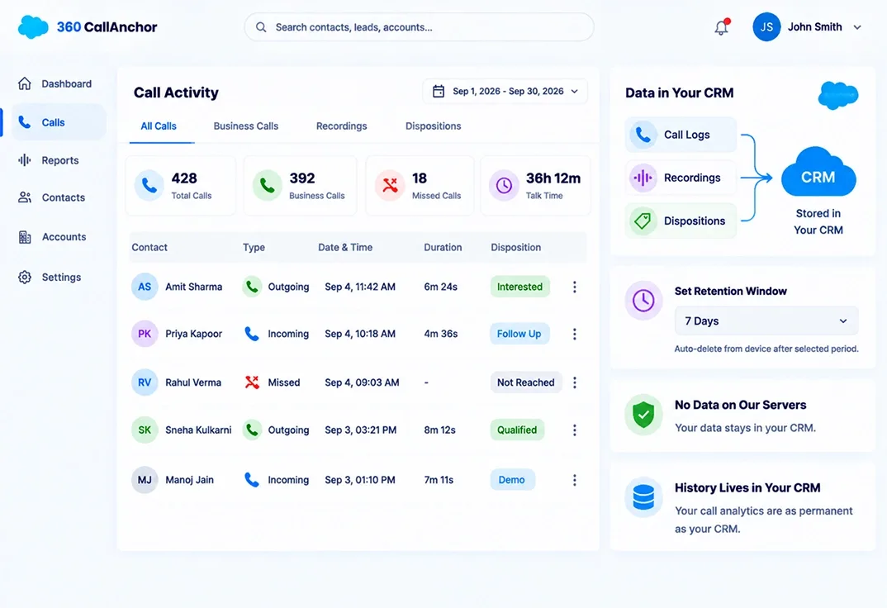Screen dimensions: 887x608
Task: Click the Disposition column header
Action: pos(516,247)
